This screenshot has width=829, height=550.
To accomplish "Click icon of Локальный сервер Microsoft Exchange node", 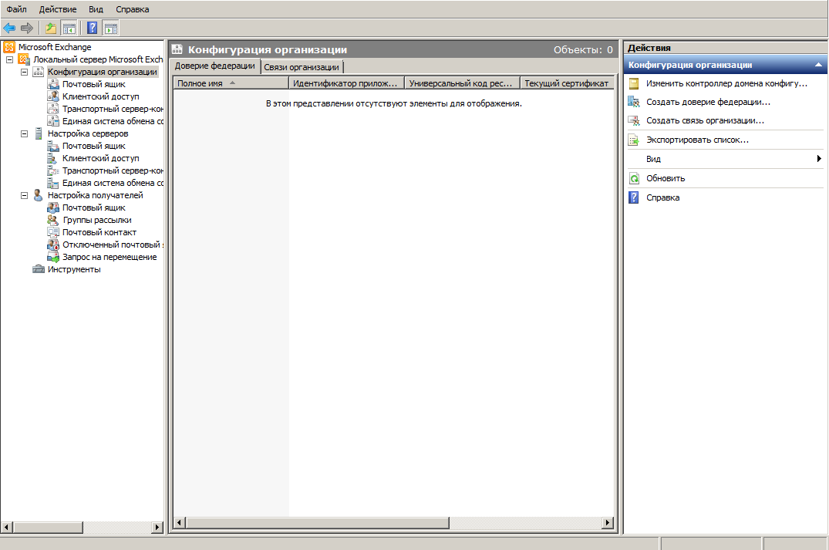I will pyautogui.click(x=24, y=59).
